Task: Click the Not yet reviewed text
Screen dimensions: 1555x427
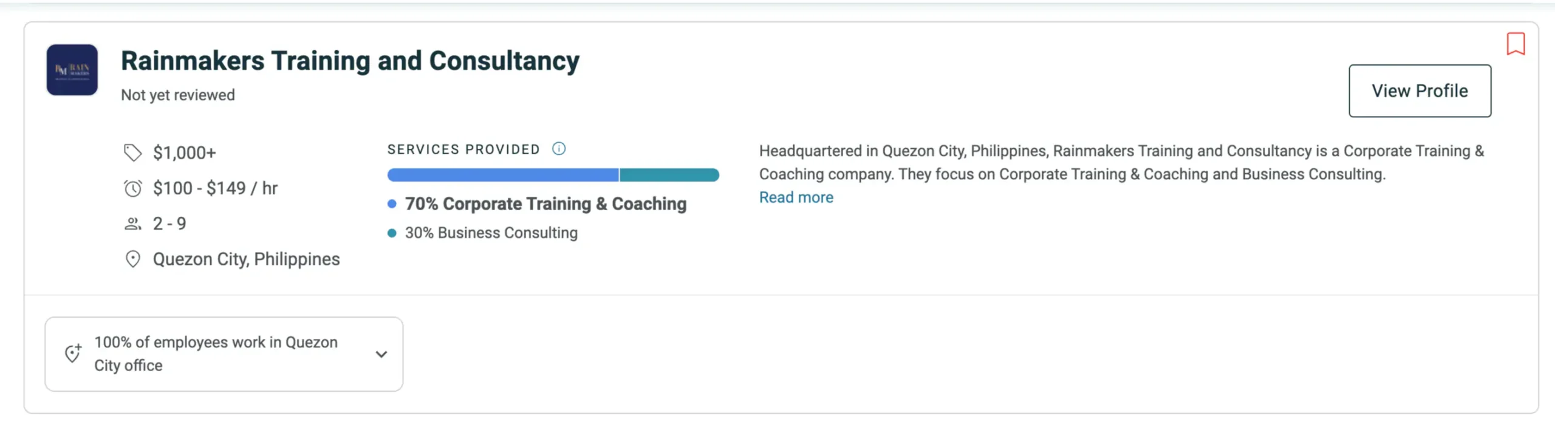Action: click(x=177, y=95)
